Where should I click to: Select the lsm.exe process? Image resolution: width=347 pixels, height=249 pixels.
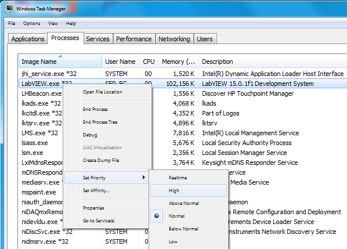coord(32,153)
